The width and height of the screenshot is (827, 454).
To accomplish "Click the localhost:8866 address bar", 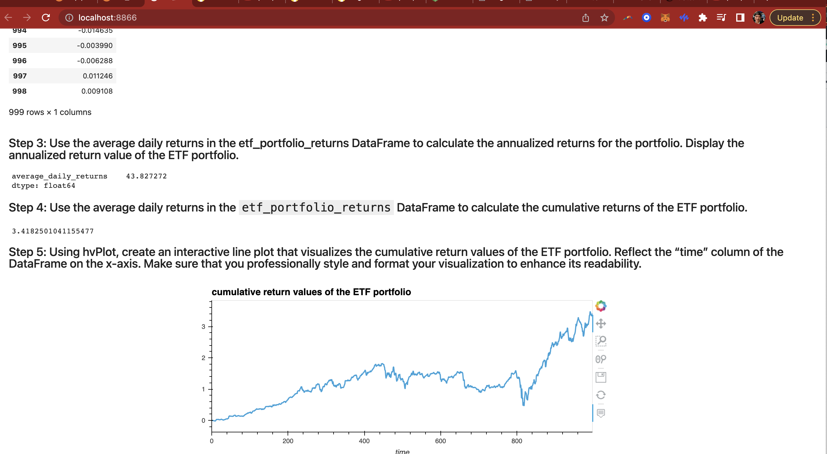I will click(321, 18).
